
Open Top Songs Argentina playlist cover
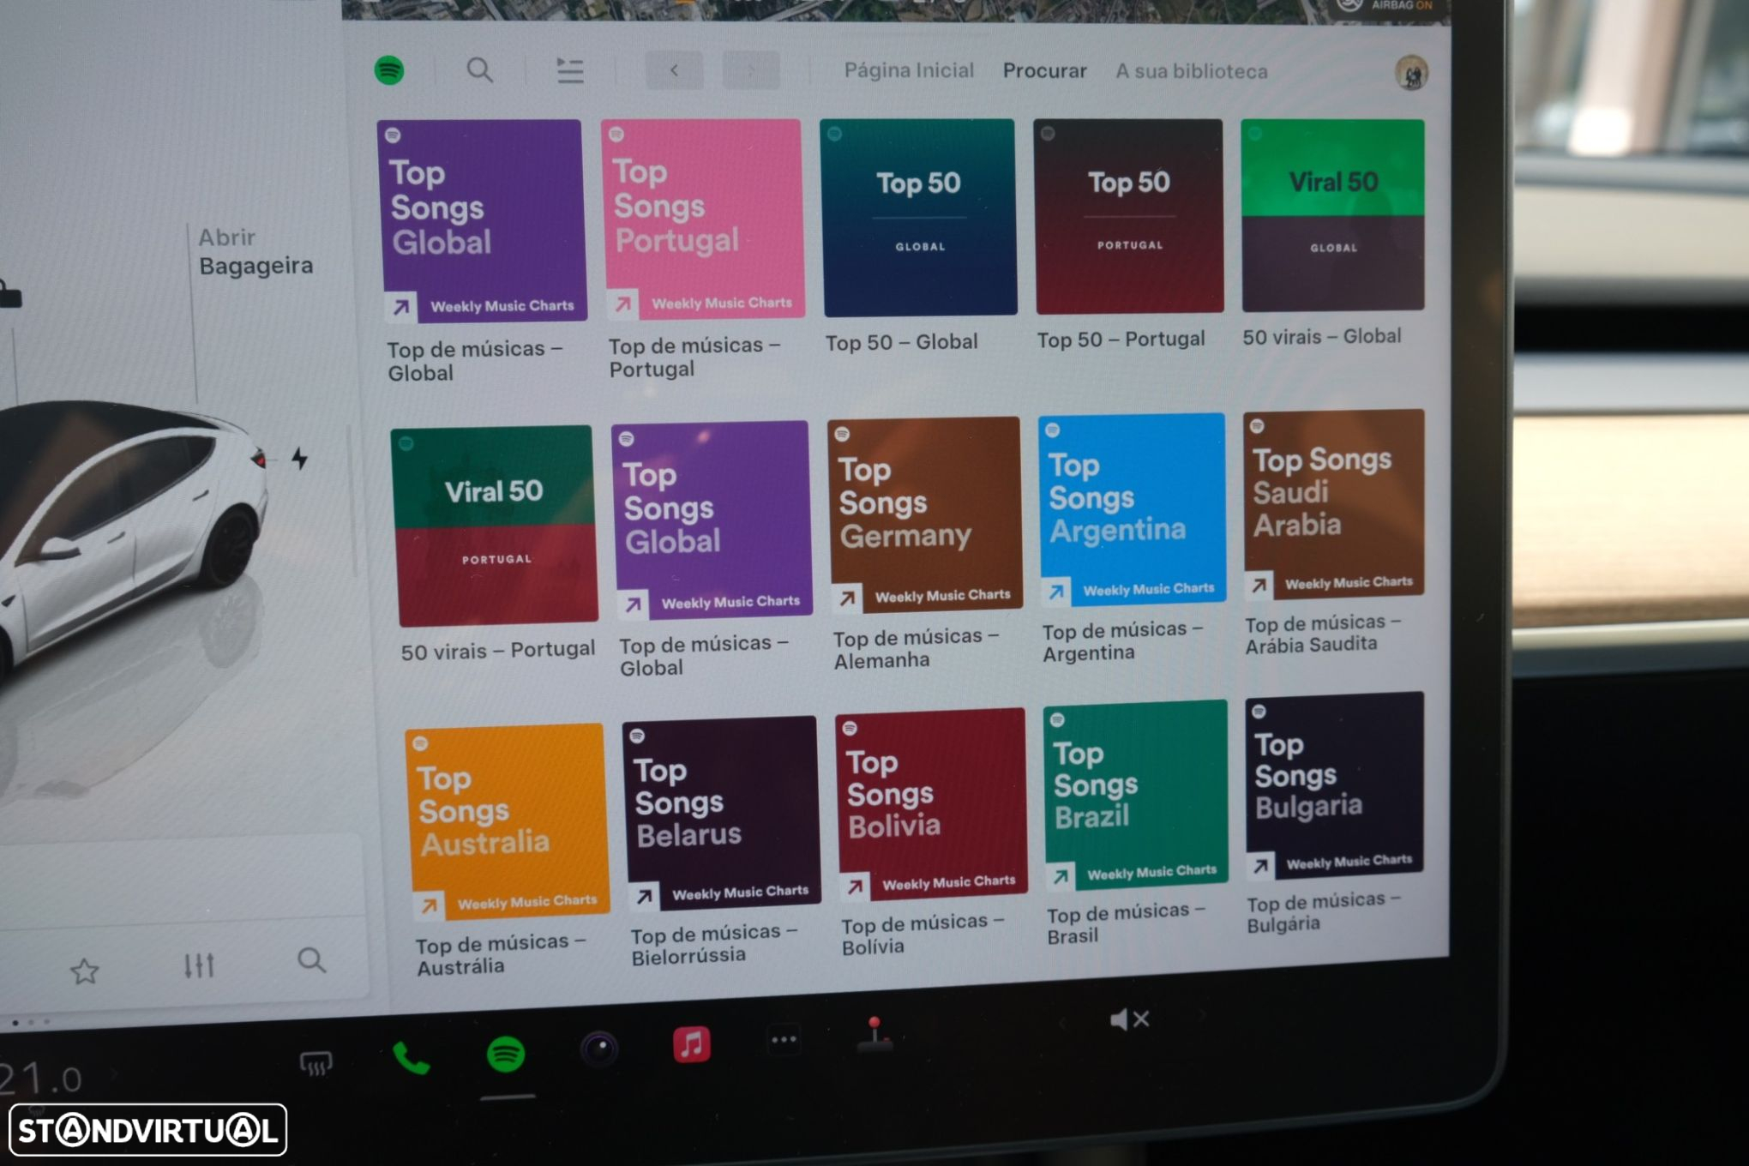click(x=1133, y=509)
